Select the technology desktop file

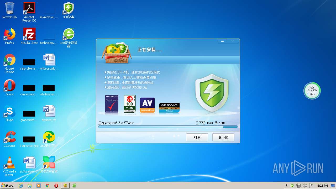49,38
